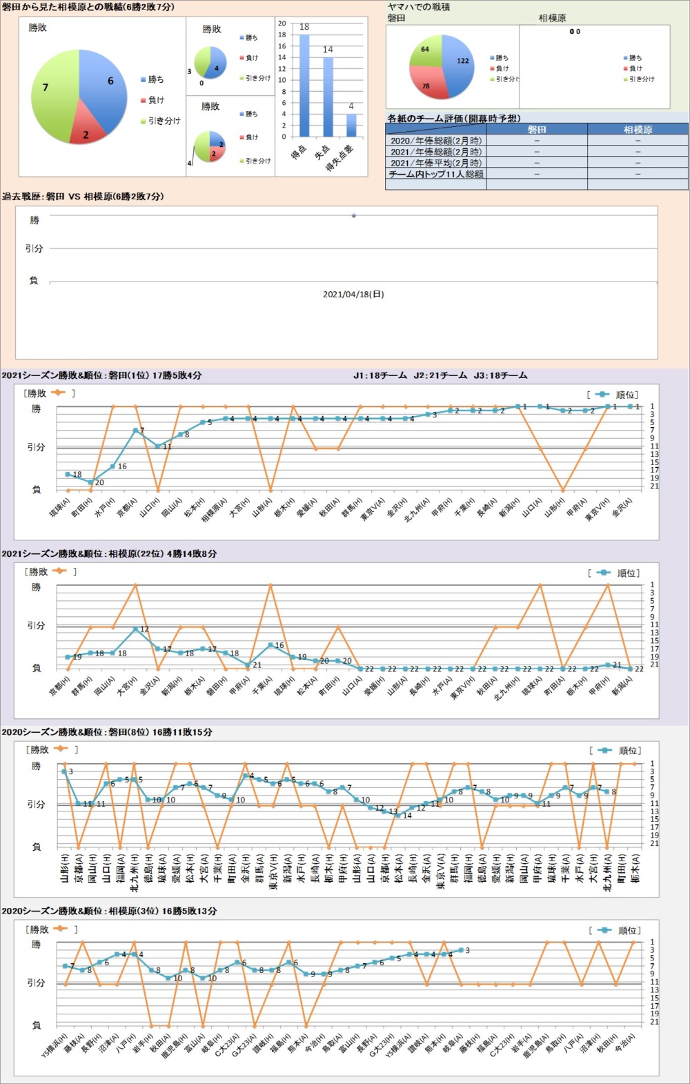Viewport: 690px width, 1084px height.
Task: Click 順位 legend marker in 2021 磐田 chart
Action: click(x=602, y=395)
